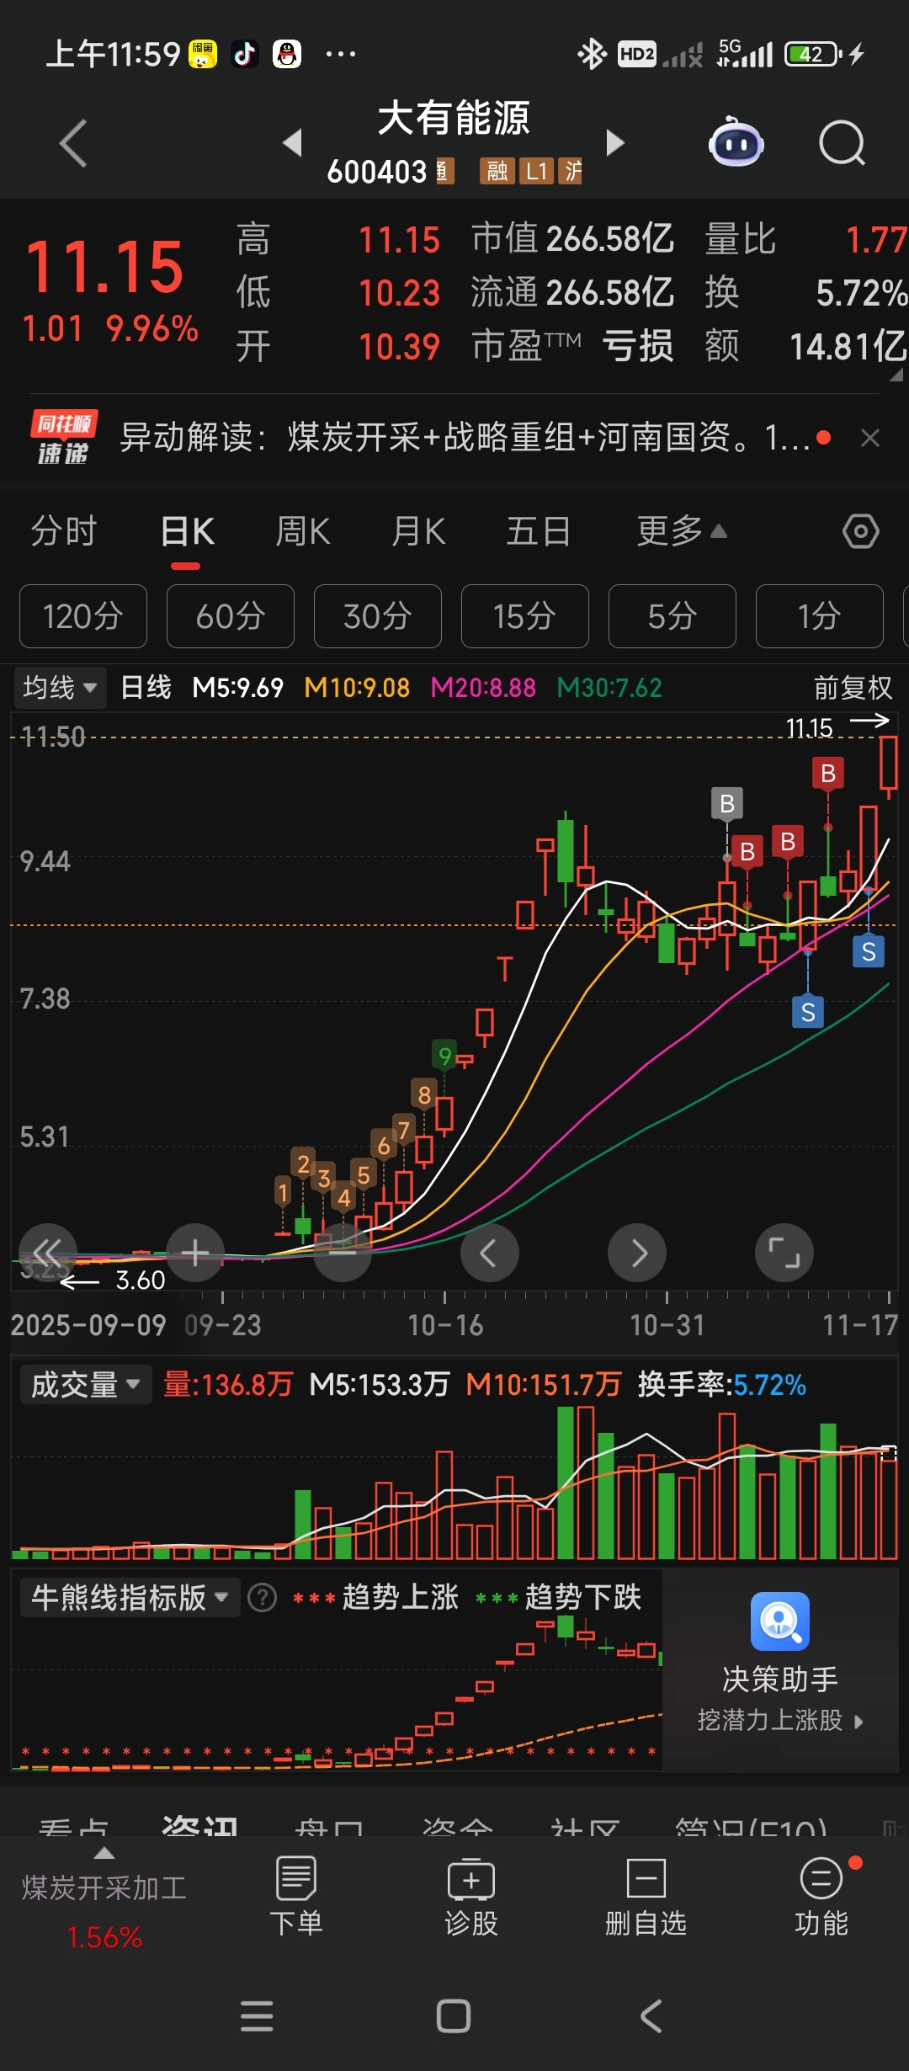Tap the 大有能源 stock title
Image resolution: width=909 pixels, height=2071 pixels.
point(454,118)
